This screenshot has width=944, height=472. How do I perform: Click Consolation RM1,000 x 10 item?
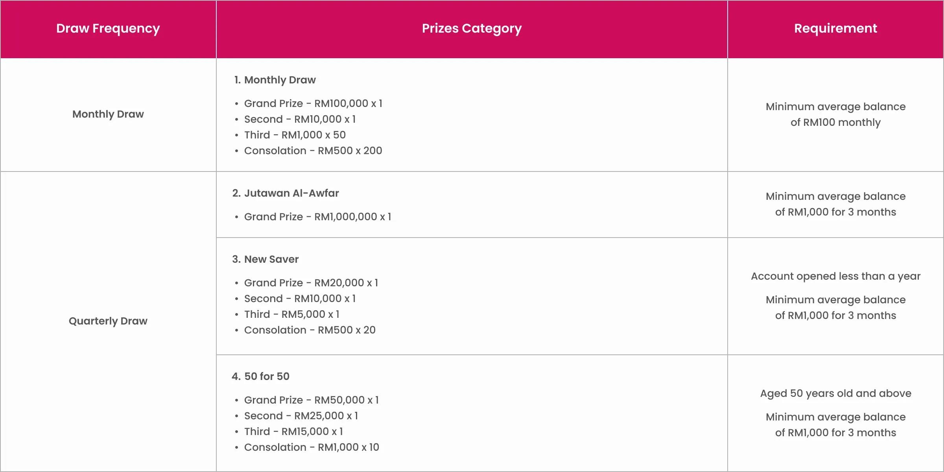pyautogui.click(x=312, y=447)
